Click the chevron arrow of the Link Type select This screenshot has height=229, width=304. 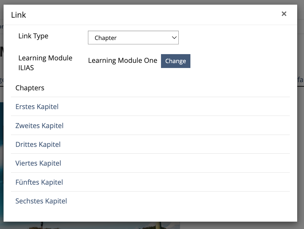[174, 38]
